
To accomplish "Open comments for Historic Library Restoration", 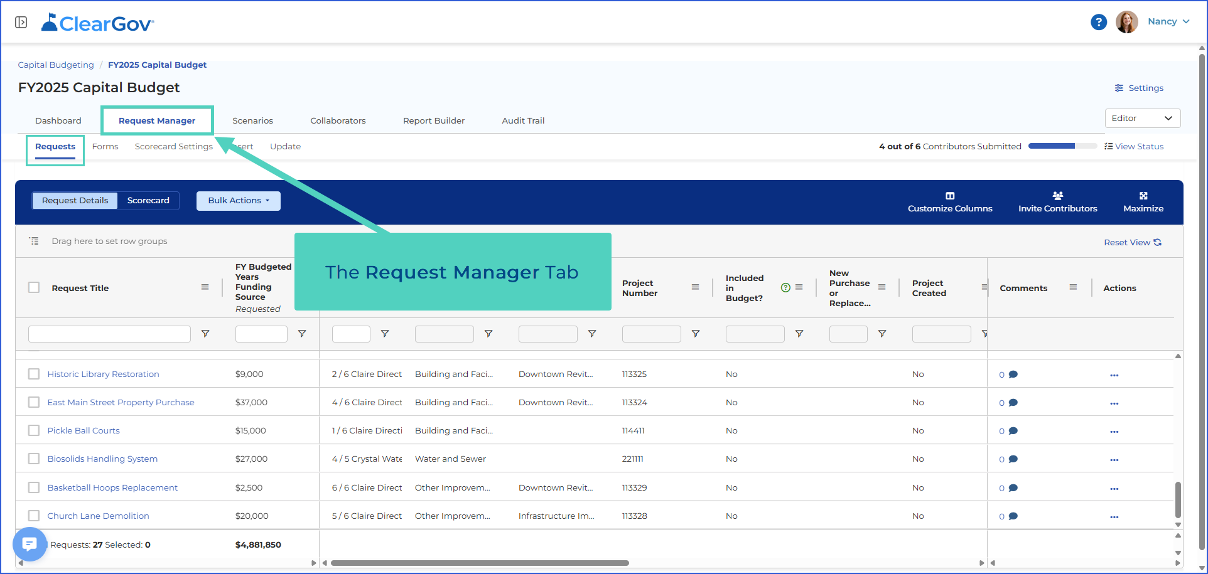I will 1008,375.
